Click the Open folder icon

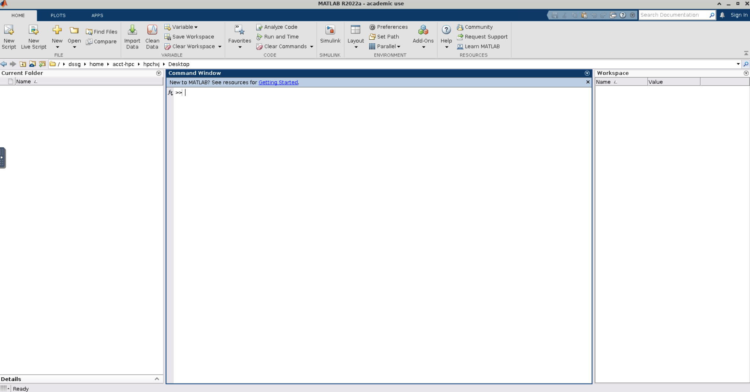(74, 30)
